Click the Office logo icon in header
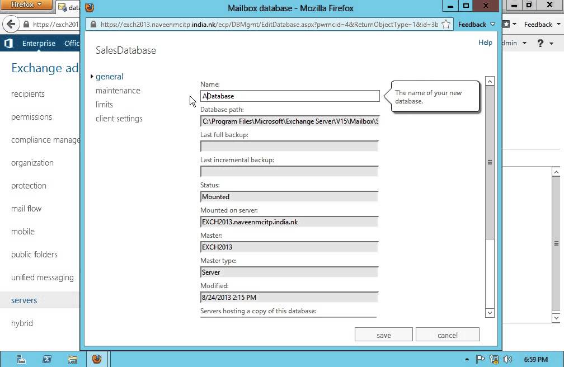 click(x=8, y=44)
